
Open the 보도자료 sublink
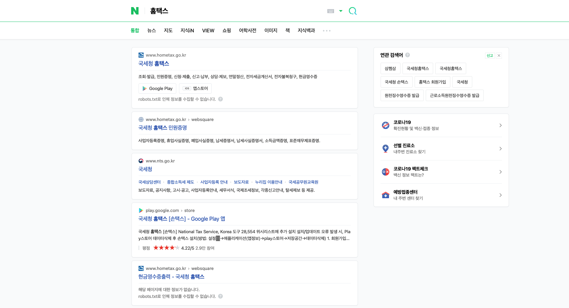241,182
